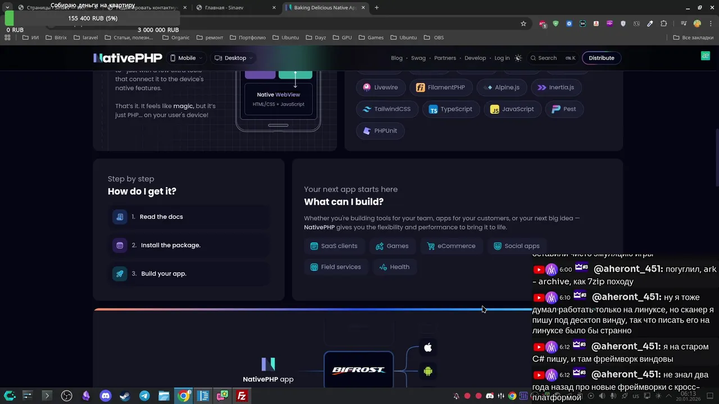719x404 pixels.
Task: Open the tab search chevron in Chrome
Action: (x=7, y=7)
